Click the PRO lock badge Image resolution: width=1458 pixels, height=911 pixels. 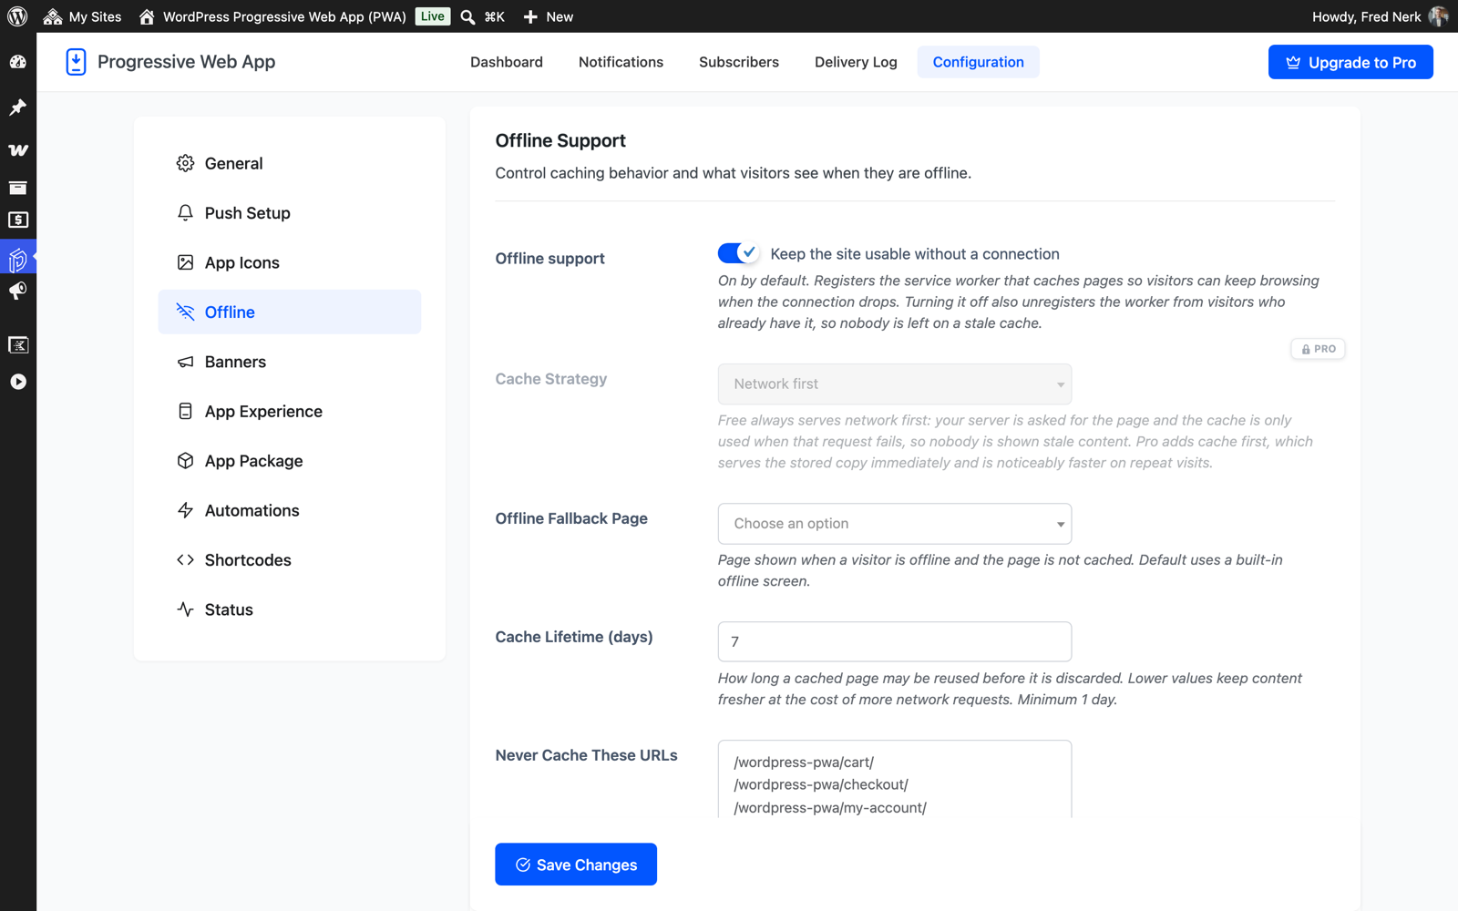(1318, 349)
